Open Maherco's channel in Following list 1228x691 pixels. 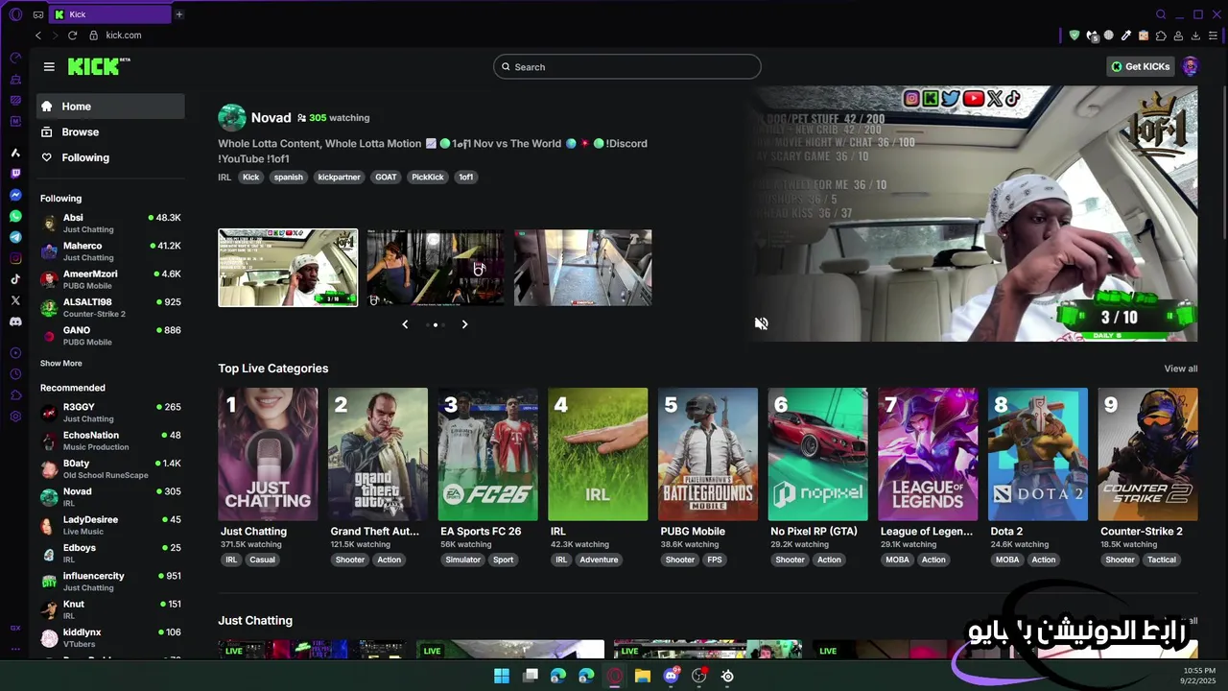(x=110, y=251)
